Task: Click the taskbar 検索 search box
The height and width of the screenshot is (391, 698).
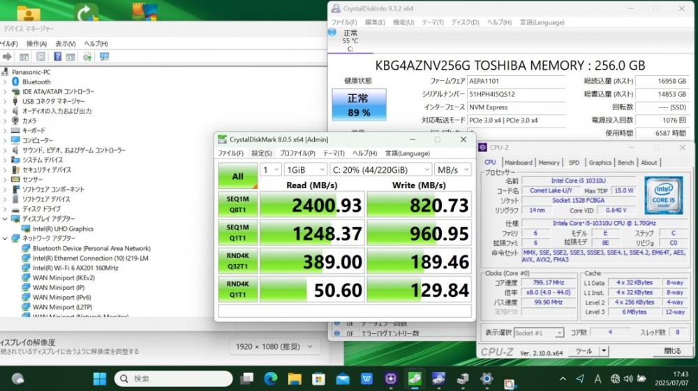Action: (x=174, y=378)
